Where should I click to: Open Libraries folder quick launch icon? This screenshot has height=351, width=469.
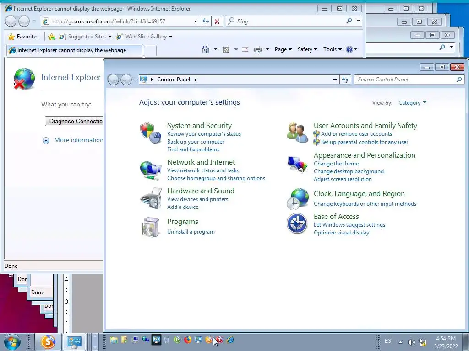[x=114, y=340]
